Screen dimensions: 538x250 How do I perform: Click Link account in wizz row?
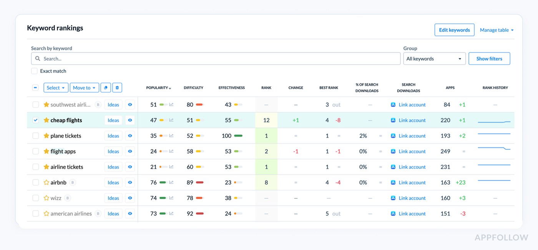(412, 198)
